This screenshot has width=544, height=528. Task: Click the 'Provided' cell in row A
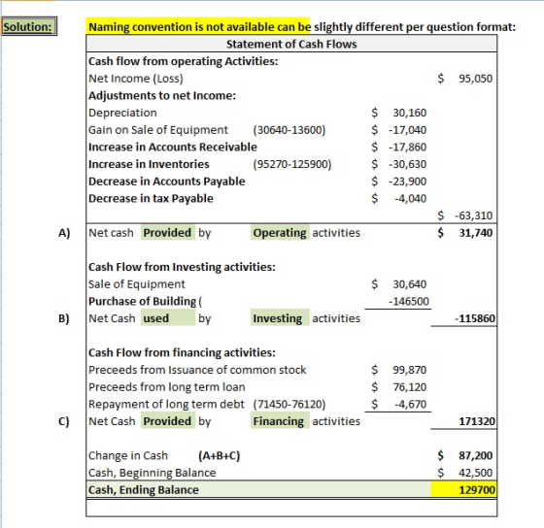coord(168,233)
